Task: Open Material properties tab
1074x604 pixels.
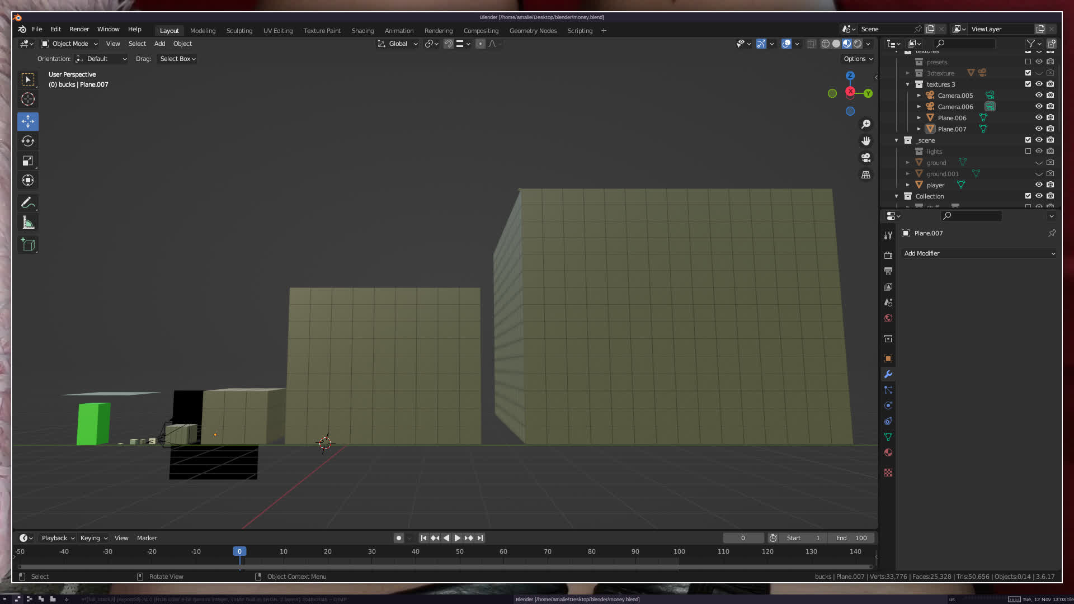Action: pos(888,452)
